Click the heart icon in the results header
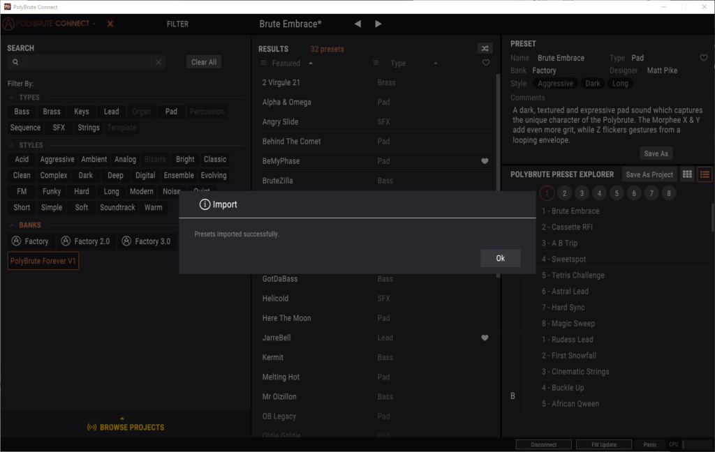The width and height of the screenshot is (715, 452). click(x=486, y=63)
